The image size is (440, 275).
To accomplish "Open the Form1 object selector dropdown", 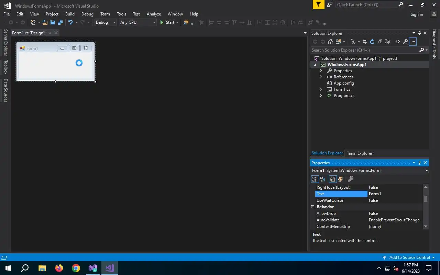I will tap(427, 170).
